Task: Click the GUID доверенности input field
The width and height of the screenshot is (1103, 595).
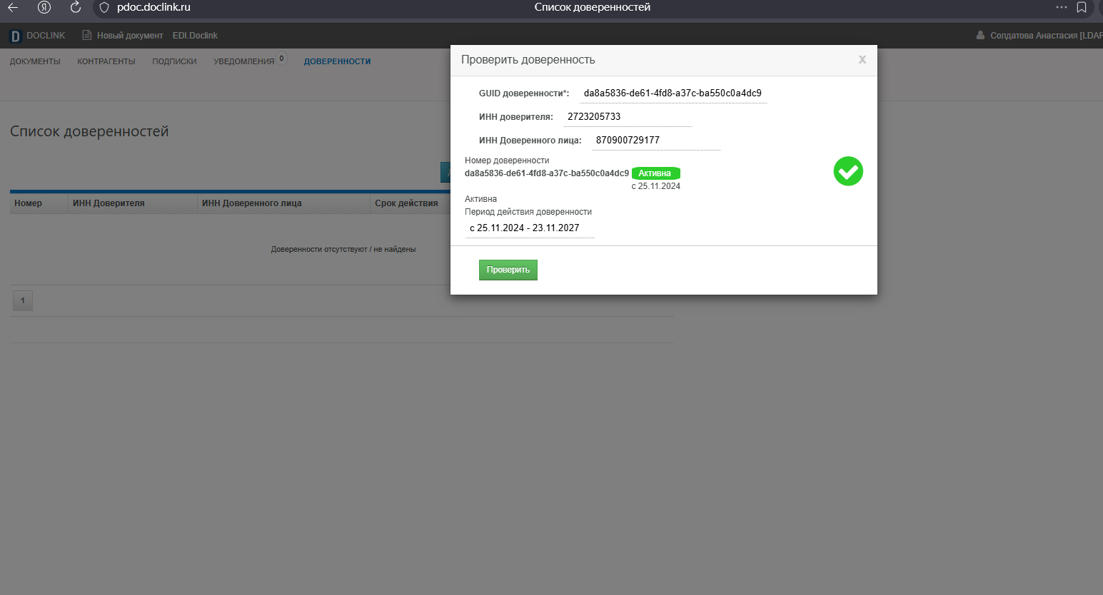Action: tap(673, 93)
